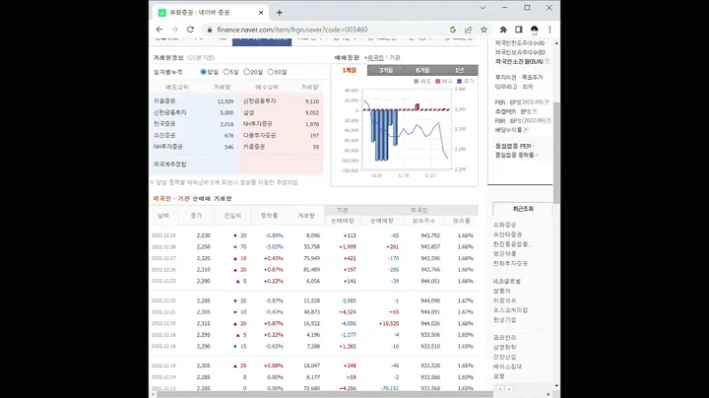709x398 pixels.
Task: Click the 매수 red legend swatch
Action: point(437,82)
